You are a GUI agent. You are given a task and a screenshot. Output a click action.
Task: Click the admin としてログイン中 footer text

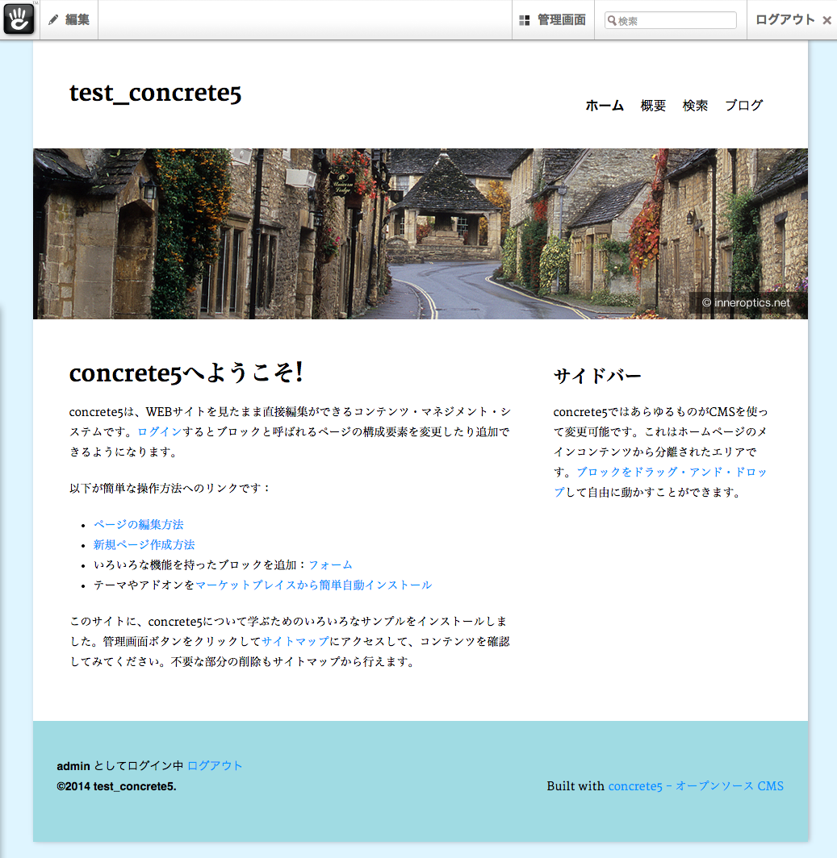point(120,765)
